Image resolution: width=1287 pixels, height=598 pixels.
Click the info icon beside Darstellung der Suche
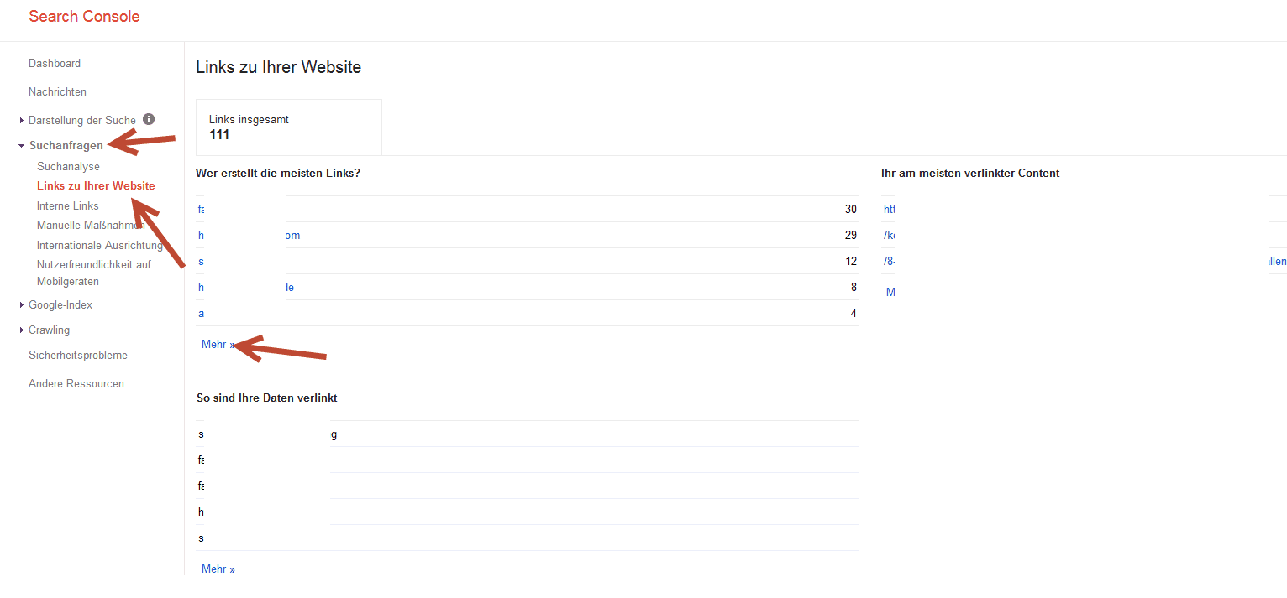(149, 119)
